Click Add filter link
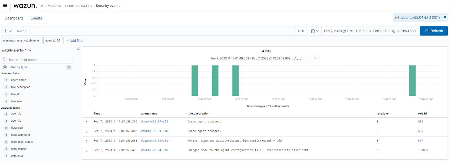Viewport: 450px width, 161px height. pyautogui.click(x=75, y=41)
